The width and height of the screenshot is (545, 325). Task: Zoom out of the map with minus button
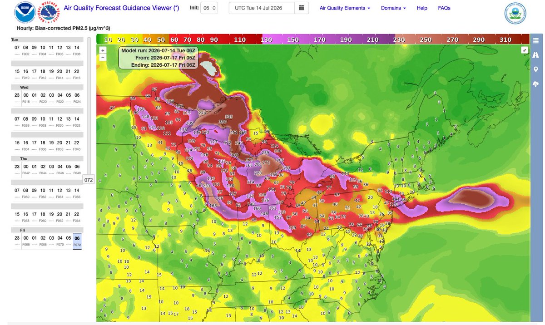[103, 58]
